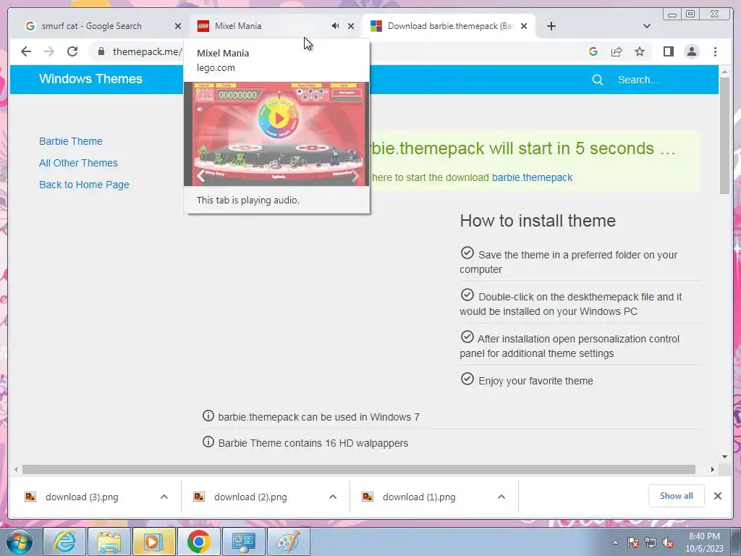The height and width of the screenshot is (556, 741).
Task: Close the Download barbie.themepack tab
Action: click(x=524, y=26)
